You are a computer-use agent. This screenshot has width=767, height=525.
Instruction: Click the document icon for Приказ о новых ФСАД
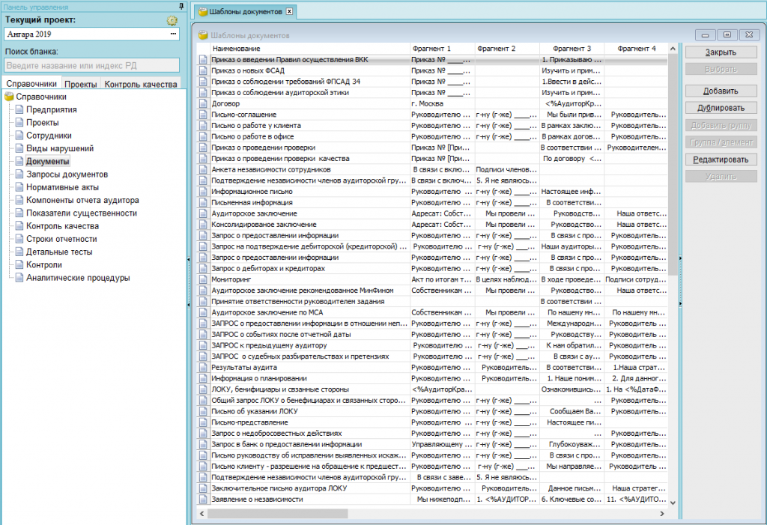point(203,70)
